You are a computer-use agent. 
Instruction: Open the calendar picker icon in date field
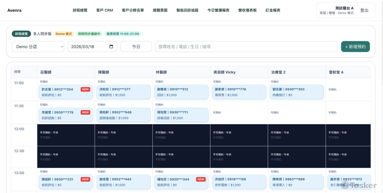111,47
